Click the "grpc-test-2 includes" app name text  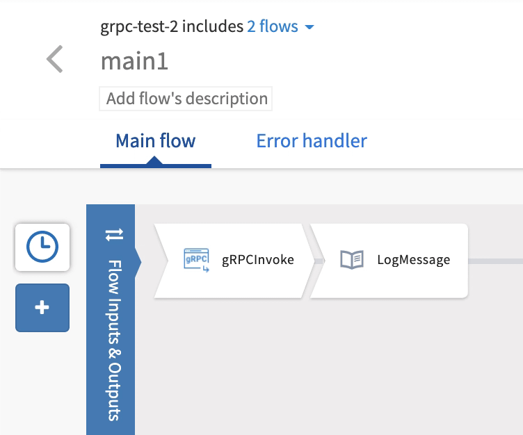click(x=172, y=27)
